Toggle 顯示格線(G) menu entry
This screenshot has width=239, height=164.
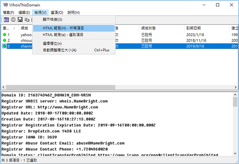coord(74,19)
